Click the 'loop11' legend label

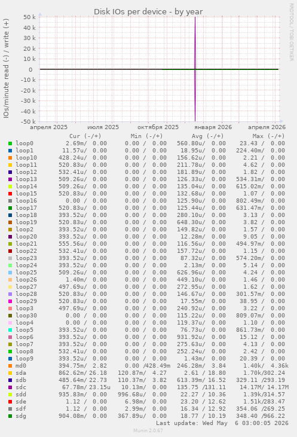tap(26, 165)
